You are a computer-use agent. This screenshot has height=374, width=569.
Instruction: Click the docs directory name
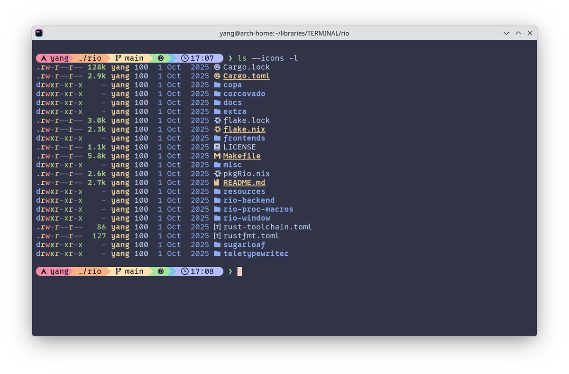(232, 103)
